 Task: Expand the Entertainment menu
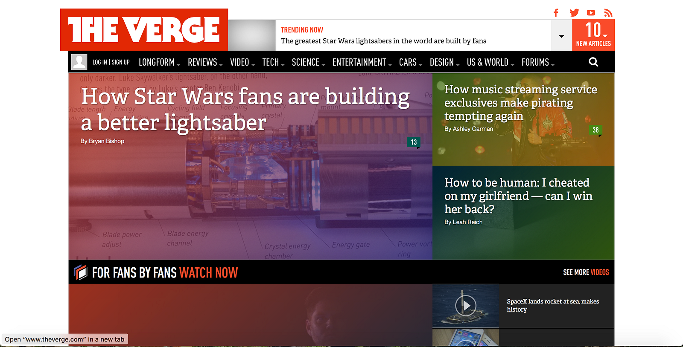click(362, 62)
